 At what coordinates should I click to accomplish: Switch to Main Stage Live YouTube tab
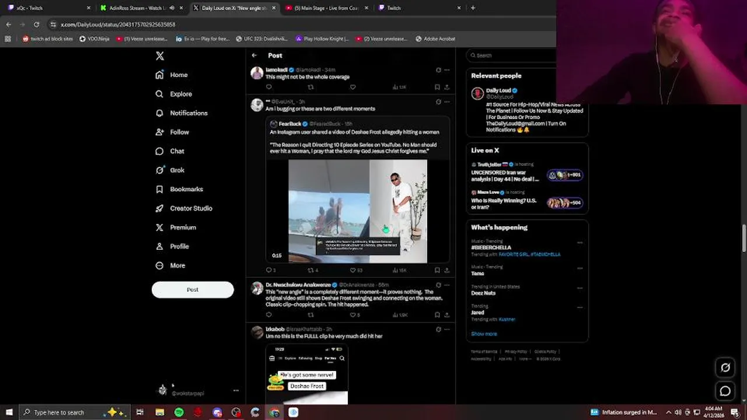click(x=327, y=8)
